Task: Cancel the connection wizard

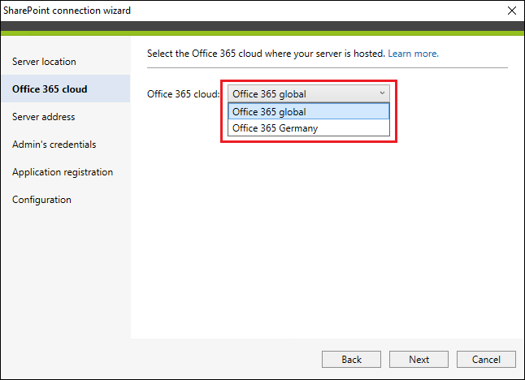Action: pos(486,359)
